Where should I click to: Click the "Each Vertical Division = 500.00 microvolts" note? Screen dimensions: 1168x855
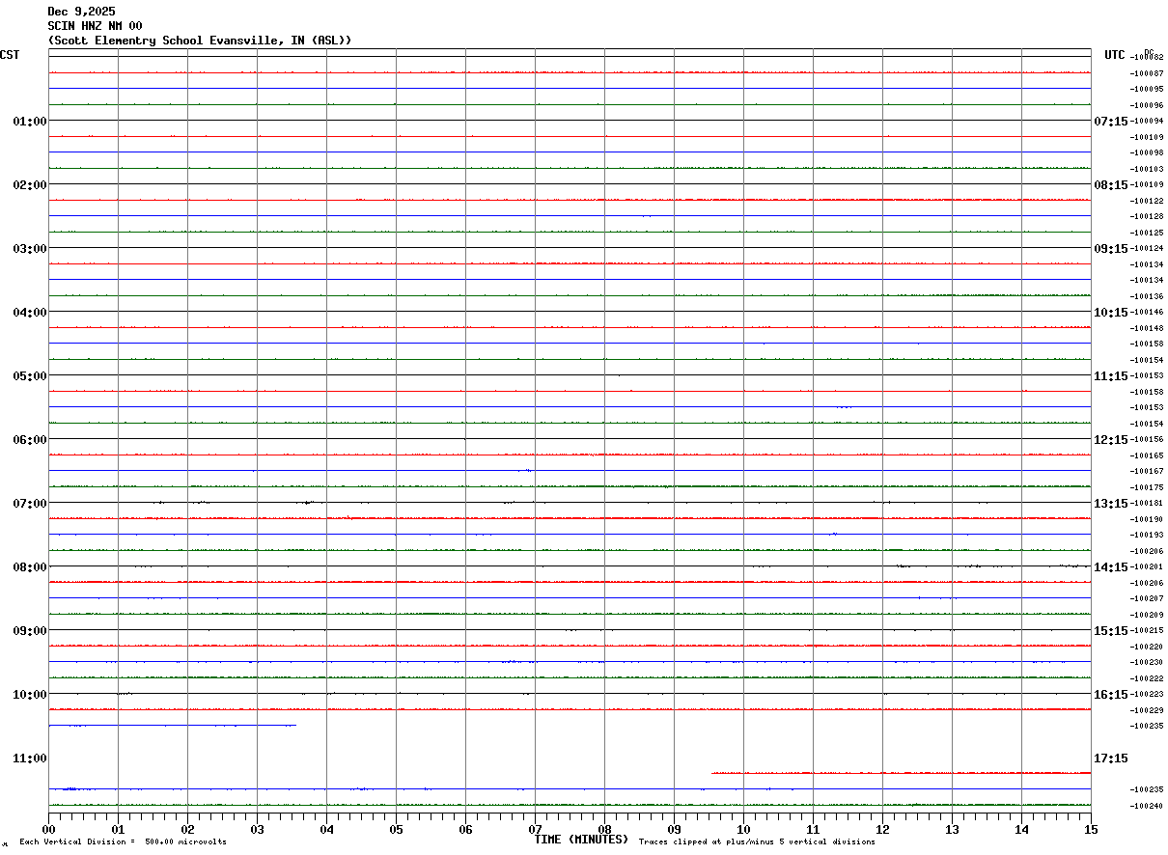(x=123, y=842)
